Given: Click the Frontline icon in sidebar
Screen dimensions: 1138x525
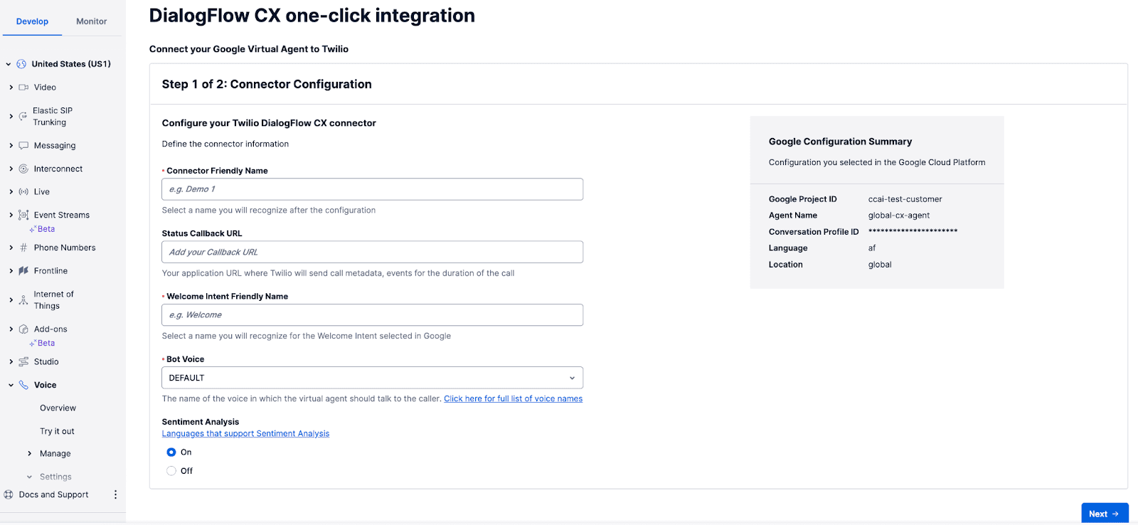Looking at the screenshot, I should click(x=23, y=271).
